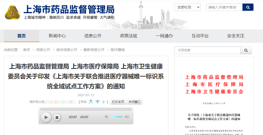Open the 互动平台 navigation tab
This screenshot has height=135, width=263.
[200, 36]
